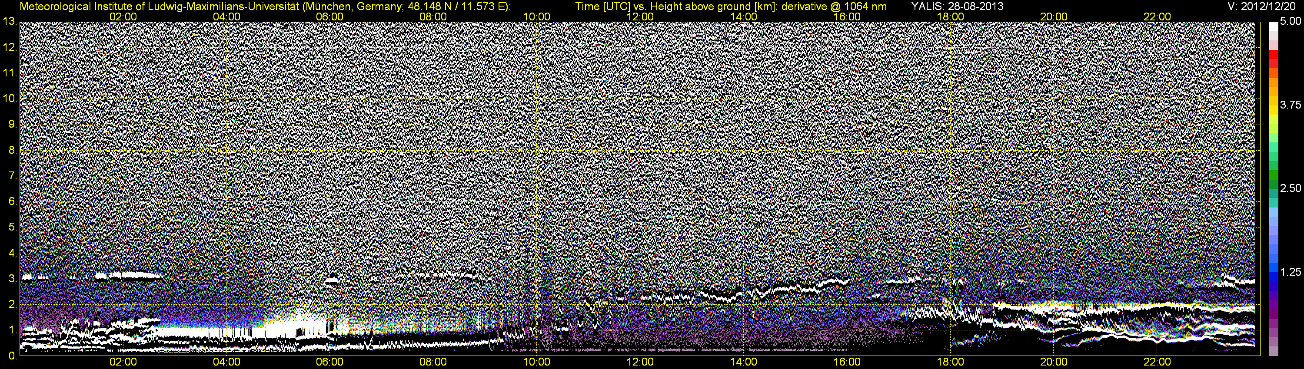Click the 3 km height axis label
This screenshot has height=369, width=1304.
pyautogui.click(x=12, y=279)
